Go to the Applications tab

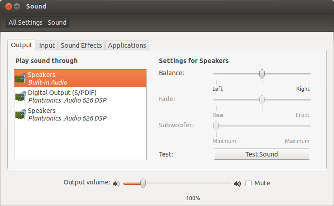(127, 45)
